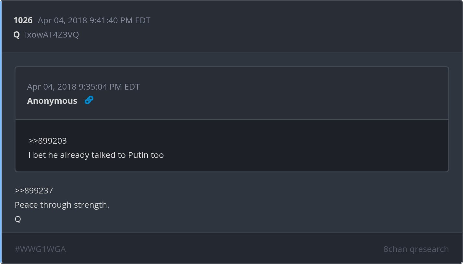The width and height of the screenshot is (463, 264).
Task: Follow the >>899203 reply reference
Action: point(47,141)
